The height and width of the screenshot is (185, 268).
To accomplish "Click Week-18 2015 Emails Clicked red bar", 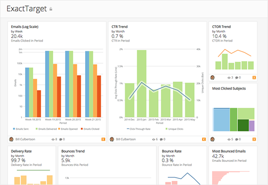I will coord(39,103).
